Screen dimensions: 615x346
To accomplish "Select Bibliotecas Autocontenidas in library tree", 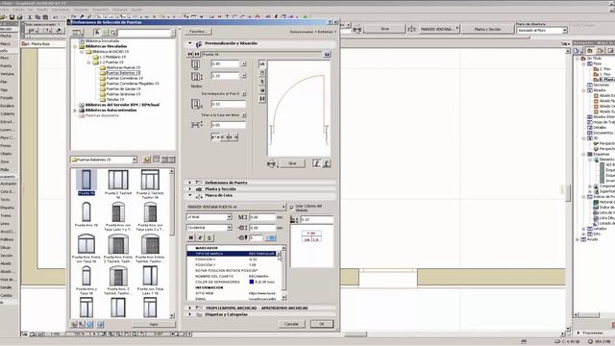I will pyautogui.click(x=111, y=111).
